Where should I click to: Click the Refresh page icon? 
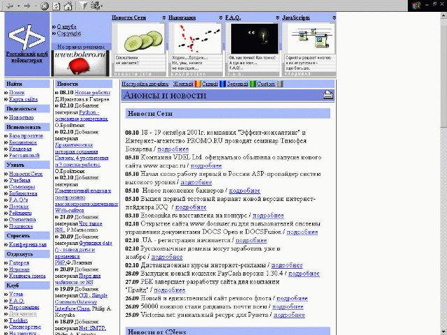coord(56,6)
